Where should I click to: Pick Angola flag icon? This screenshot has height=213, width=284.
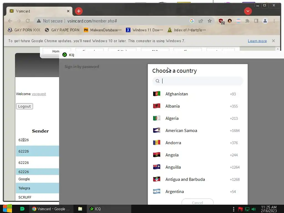pos(157,155)
